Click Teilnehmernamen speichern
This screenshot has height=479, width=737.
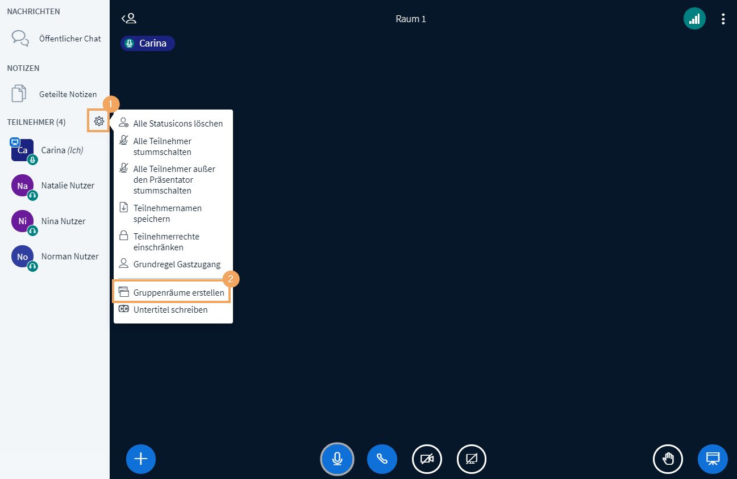[x=167, y=213]
